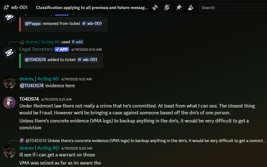
Task: Click dearev avatar beside evidence here message
Action: tap(9, 82)
